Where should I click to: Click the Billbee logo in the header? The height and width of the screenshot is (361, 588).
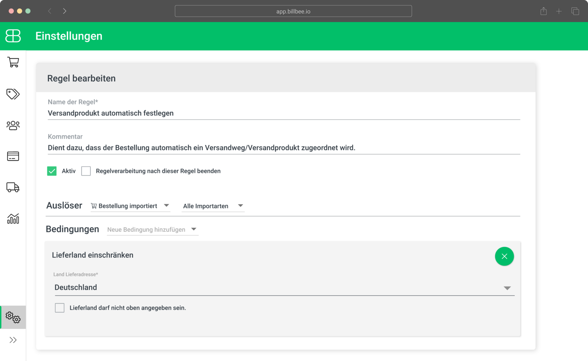(x=13, y=36)
